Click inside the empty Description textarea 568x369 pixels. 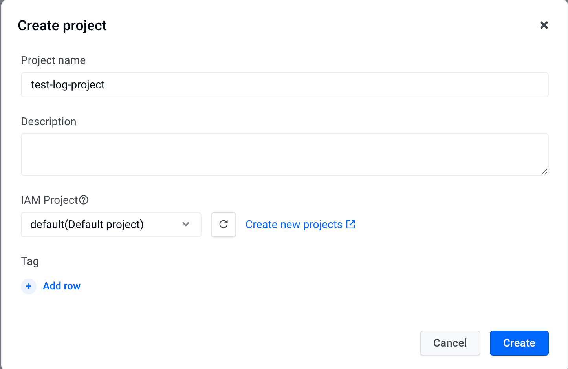[285, 155]
